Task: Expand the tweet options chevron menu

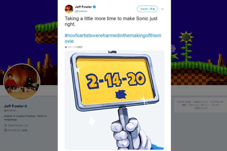Action: [163, 9]
